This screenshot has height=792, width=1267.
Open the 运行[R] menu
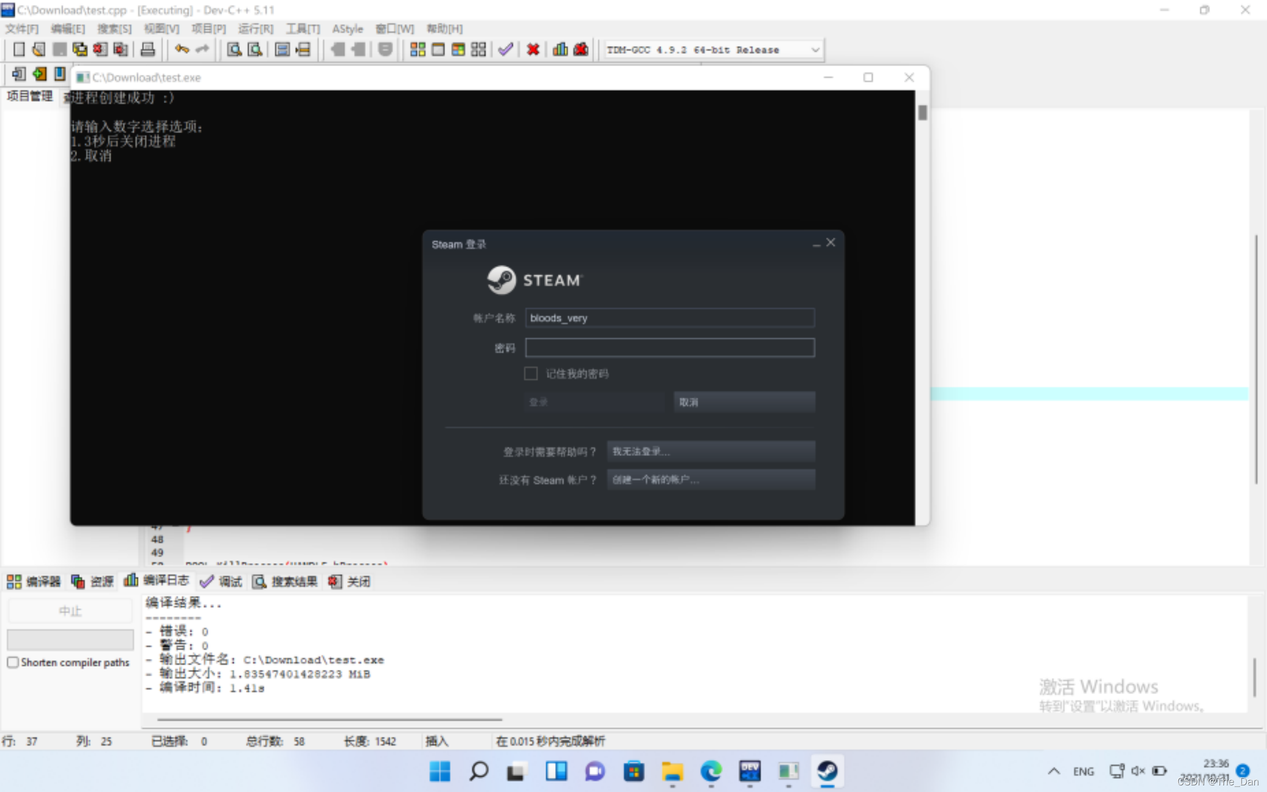click(x=255, y=29)
